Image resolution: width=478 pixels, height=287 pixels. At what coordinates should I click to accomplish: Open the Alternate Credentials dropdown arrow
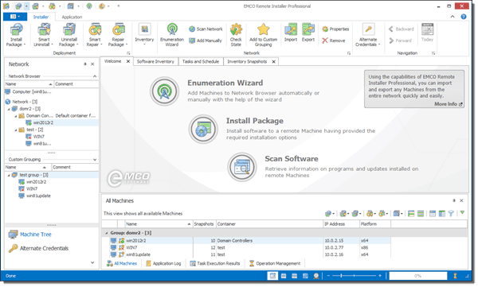(379, 45)
